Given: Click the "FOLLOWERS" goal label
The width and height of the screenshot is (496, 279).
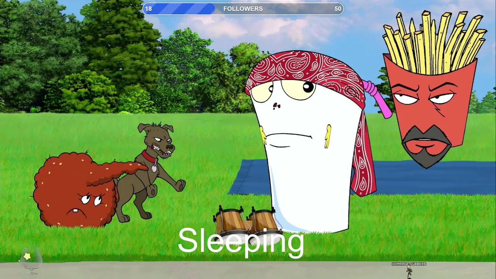Looking at the screenshot, I should click(243, 9).
